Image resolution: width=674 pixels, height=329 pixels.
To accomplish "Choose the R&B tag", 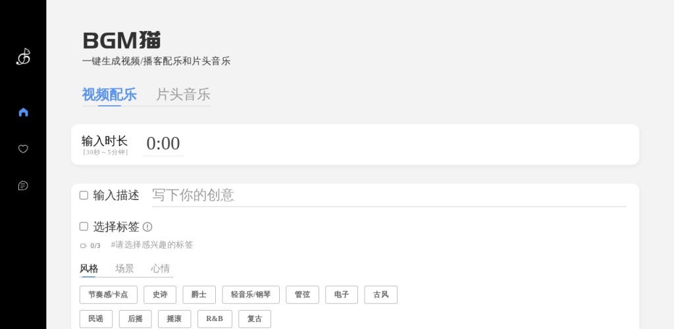I will tap(215, 319).
